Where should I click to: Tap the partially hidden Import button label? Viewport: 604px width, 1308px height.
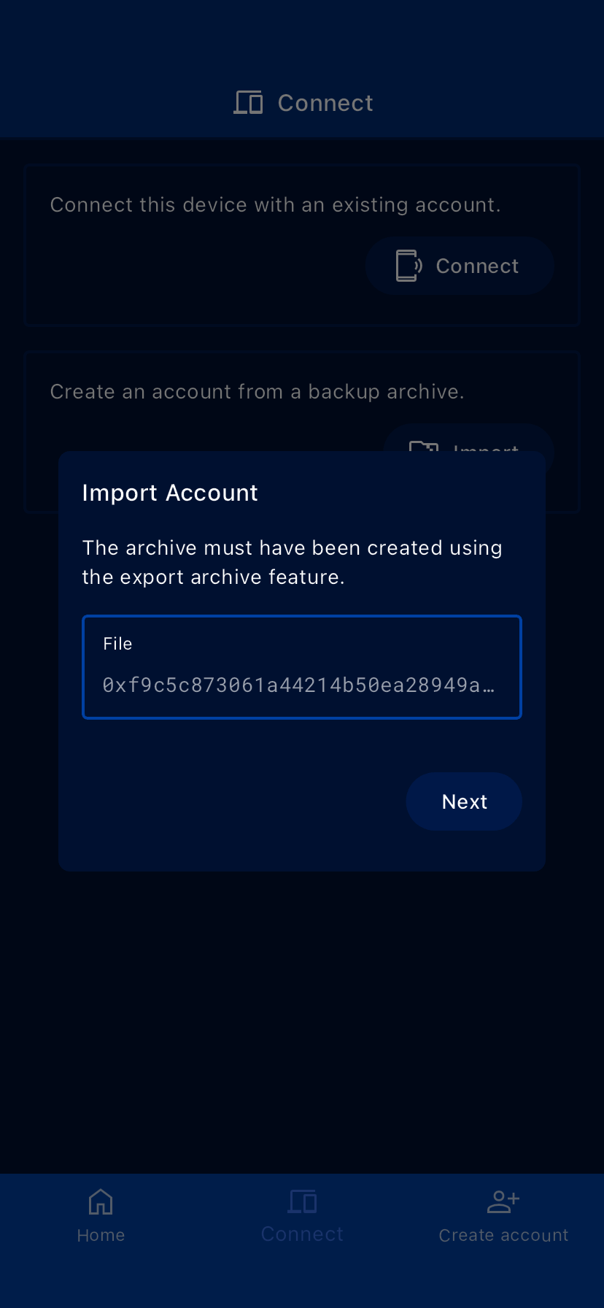point(486,447)
